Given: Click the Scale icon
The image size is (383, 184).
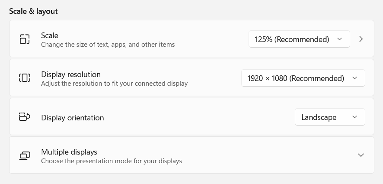Looking at the screenshot, I should pos(25,39).
